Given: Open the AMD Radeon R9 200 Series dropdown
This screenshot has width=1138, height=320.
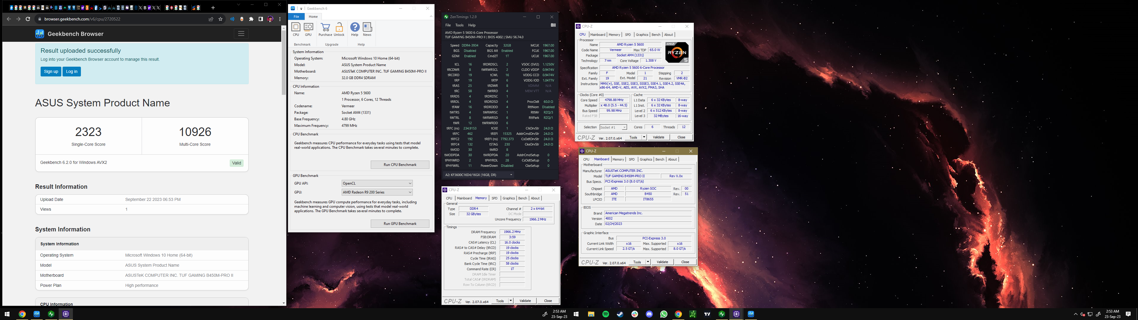Looking at the screenshot, I should coord(377,192).
